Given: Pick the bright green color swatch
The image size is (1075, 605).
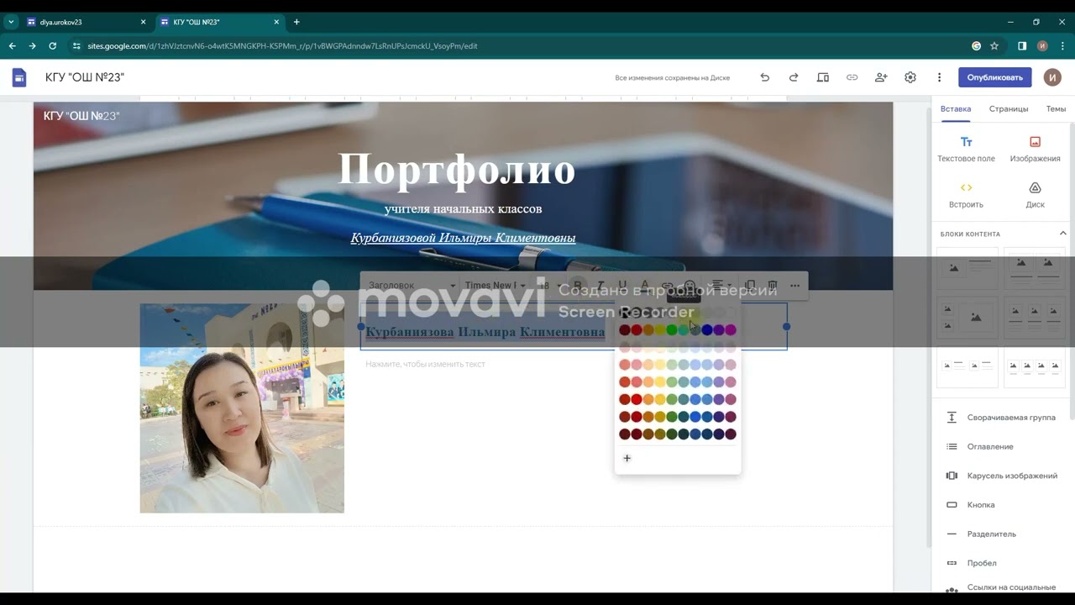Looking at the screenshot, I should pos(672,330).
